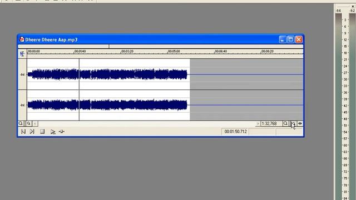Click the overview bar position marker
Screen dimensions: 356x200
(109, 46)
